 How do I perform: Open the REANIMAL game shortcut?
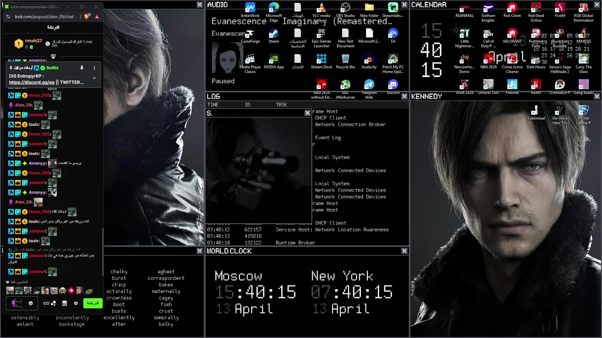(464, 11)
